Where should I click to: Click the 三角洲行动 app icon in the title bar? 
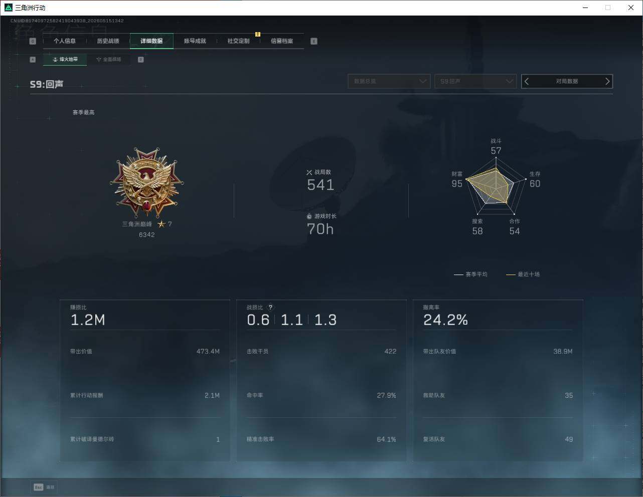(8, 8)
